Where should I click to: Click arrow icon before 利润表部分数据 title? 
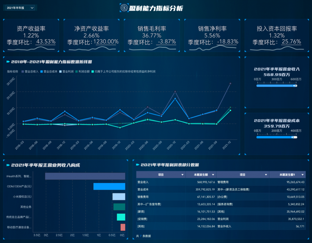[138, 165]
